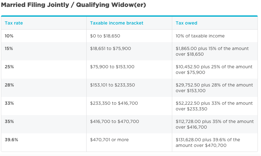The image size is (261, 156).
Task: Click the $153,101 to $233,350 bracket
Action: point(112,85)
